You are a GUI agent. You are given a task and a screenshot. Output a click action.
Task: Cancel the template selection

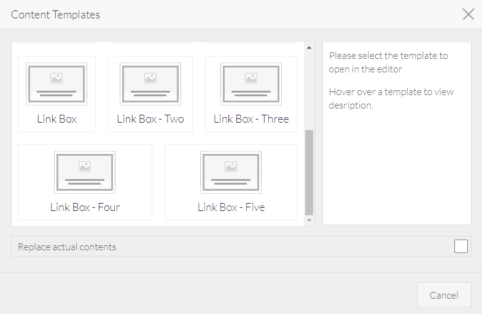pos(444,295)
